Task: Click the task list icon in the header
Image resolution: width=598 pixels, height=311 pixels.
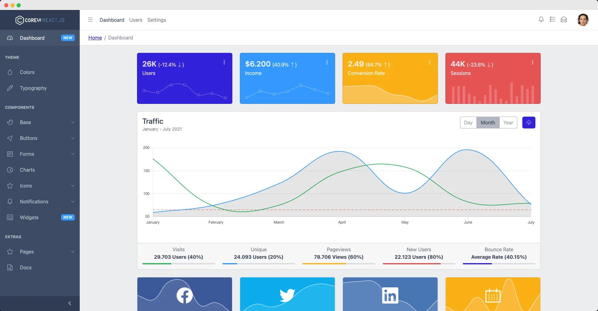Action: click(x=553, y=19)
